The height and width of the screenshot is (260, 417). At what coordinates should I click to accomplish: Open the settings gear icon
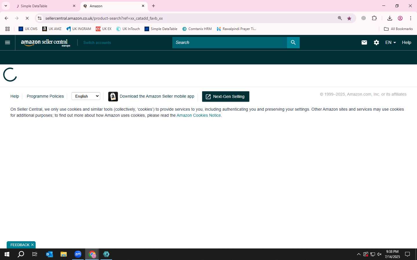376,42
